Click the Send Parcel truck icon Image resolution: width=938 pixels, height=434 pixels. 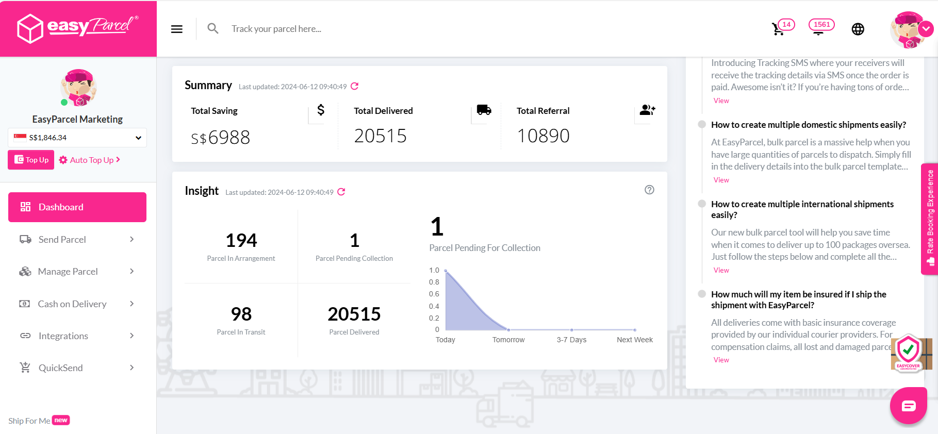(25, 239)
